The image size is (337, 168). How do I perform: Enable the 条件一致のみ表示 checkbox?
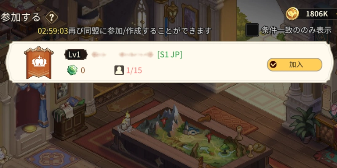click(x=252, y=30)
